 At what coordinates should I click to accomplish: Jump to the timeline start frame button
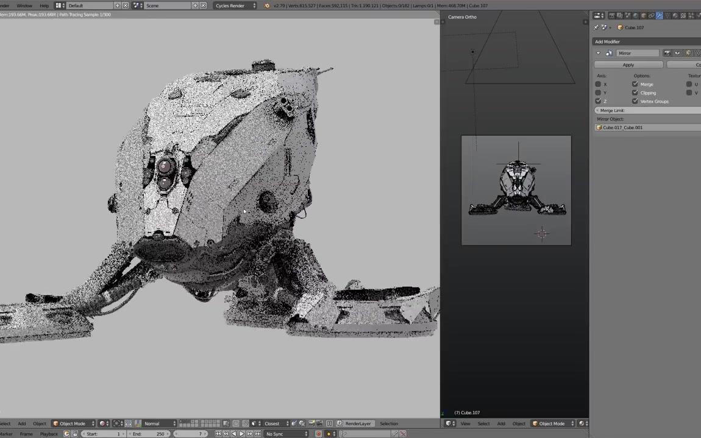218,434
